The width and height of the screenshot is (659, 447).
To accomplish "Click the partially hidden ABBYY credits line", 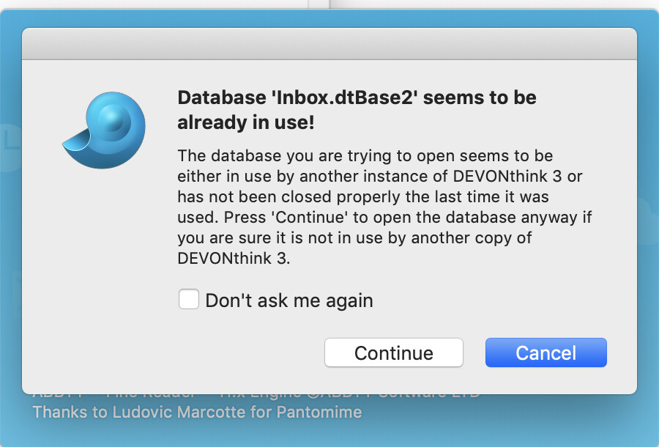I will 256,396.
